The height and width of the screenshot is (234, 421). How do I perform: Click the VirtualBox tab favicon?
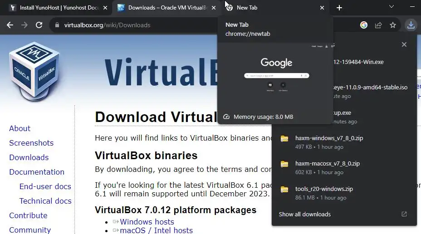coord(121,8)
